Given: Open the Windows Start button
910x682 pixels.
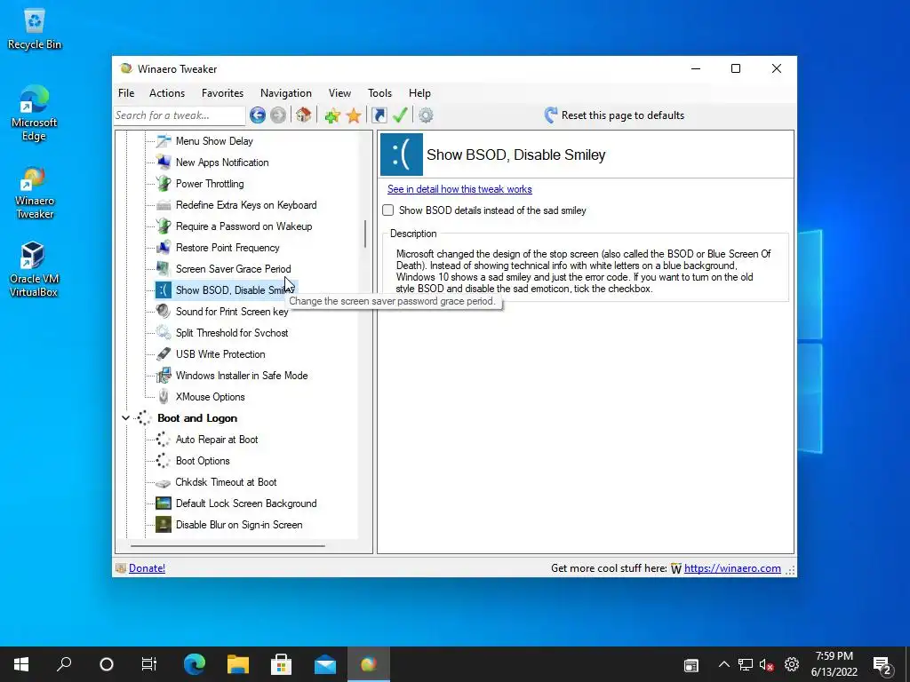Looking at the screenshot, I should point(21,664).
